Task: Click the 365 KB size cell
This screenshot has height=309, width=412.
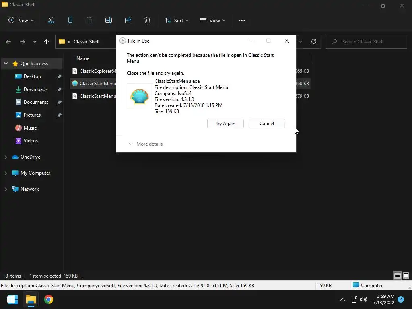Action: pos(303,71)
